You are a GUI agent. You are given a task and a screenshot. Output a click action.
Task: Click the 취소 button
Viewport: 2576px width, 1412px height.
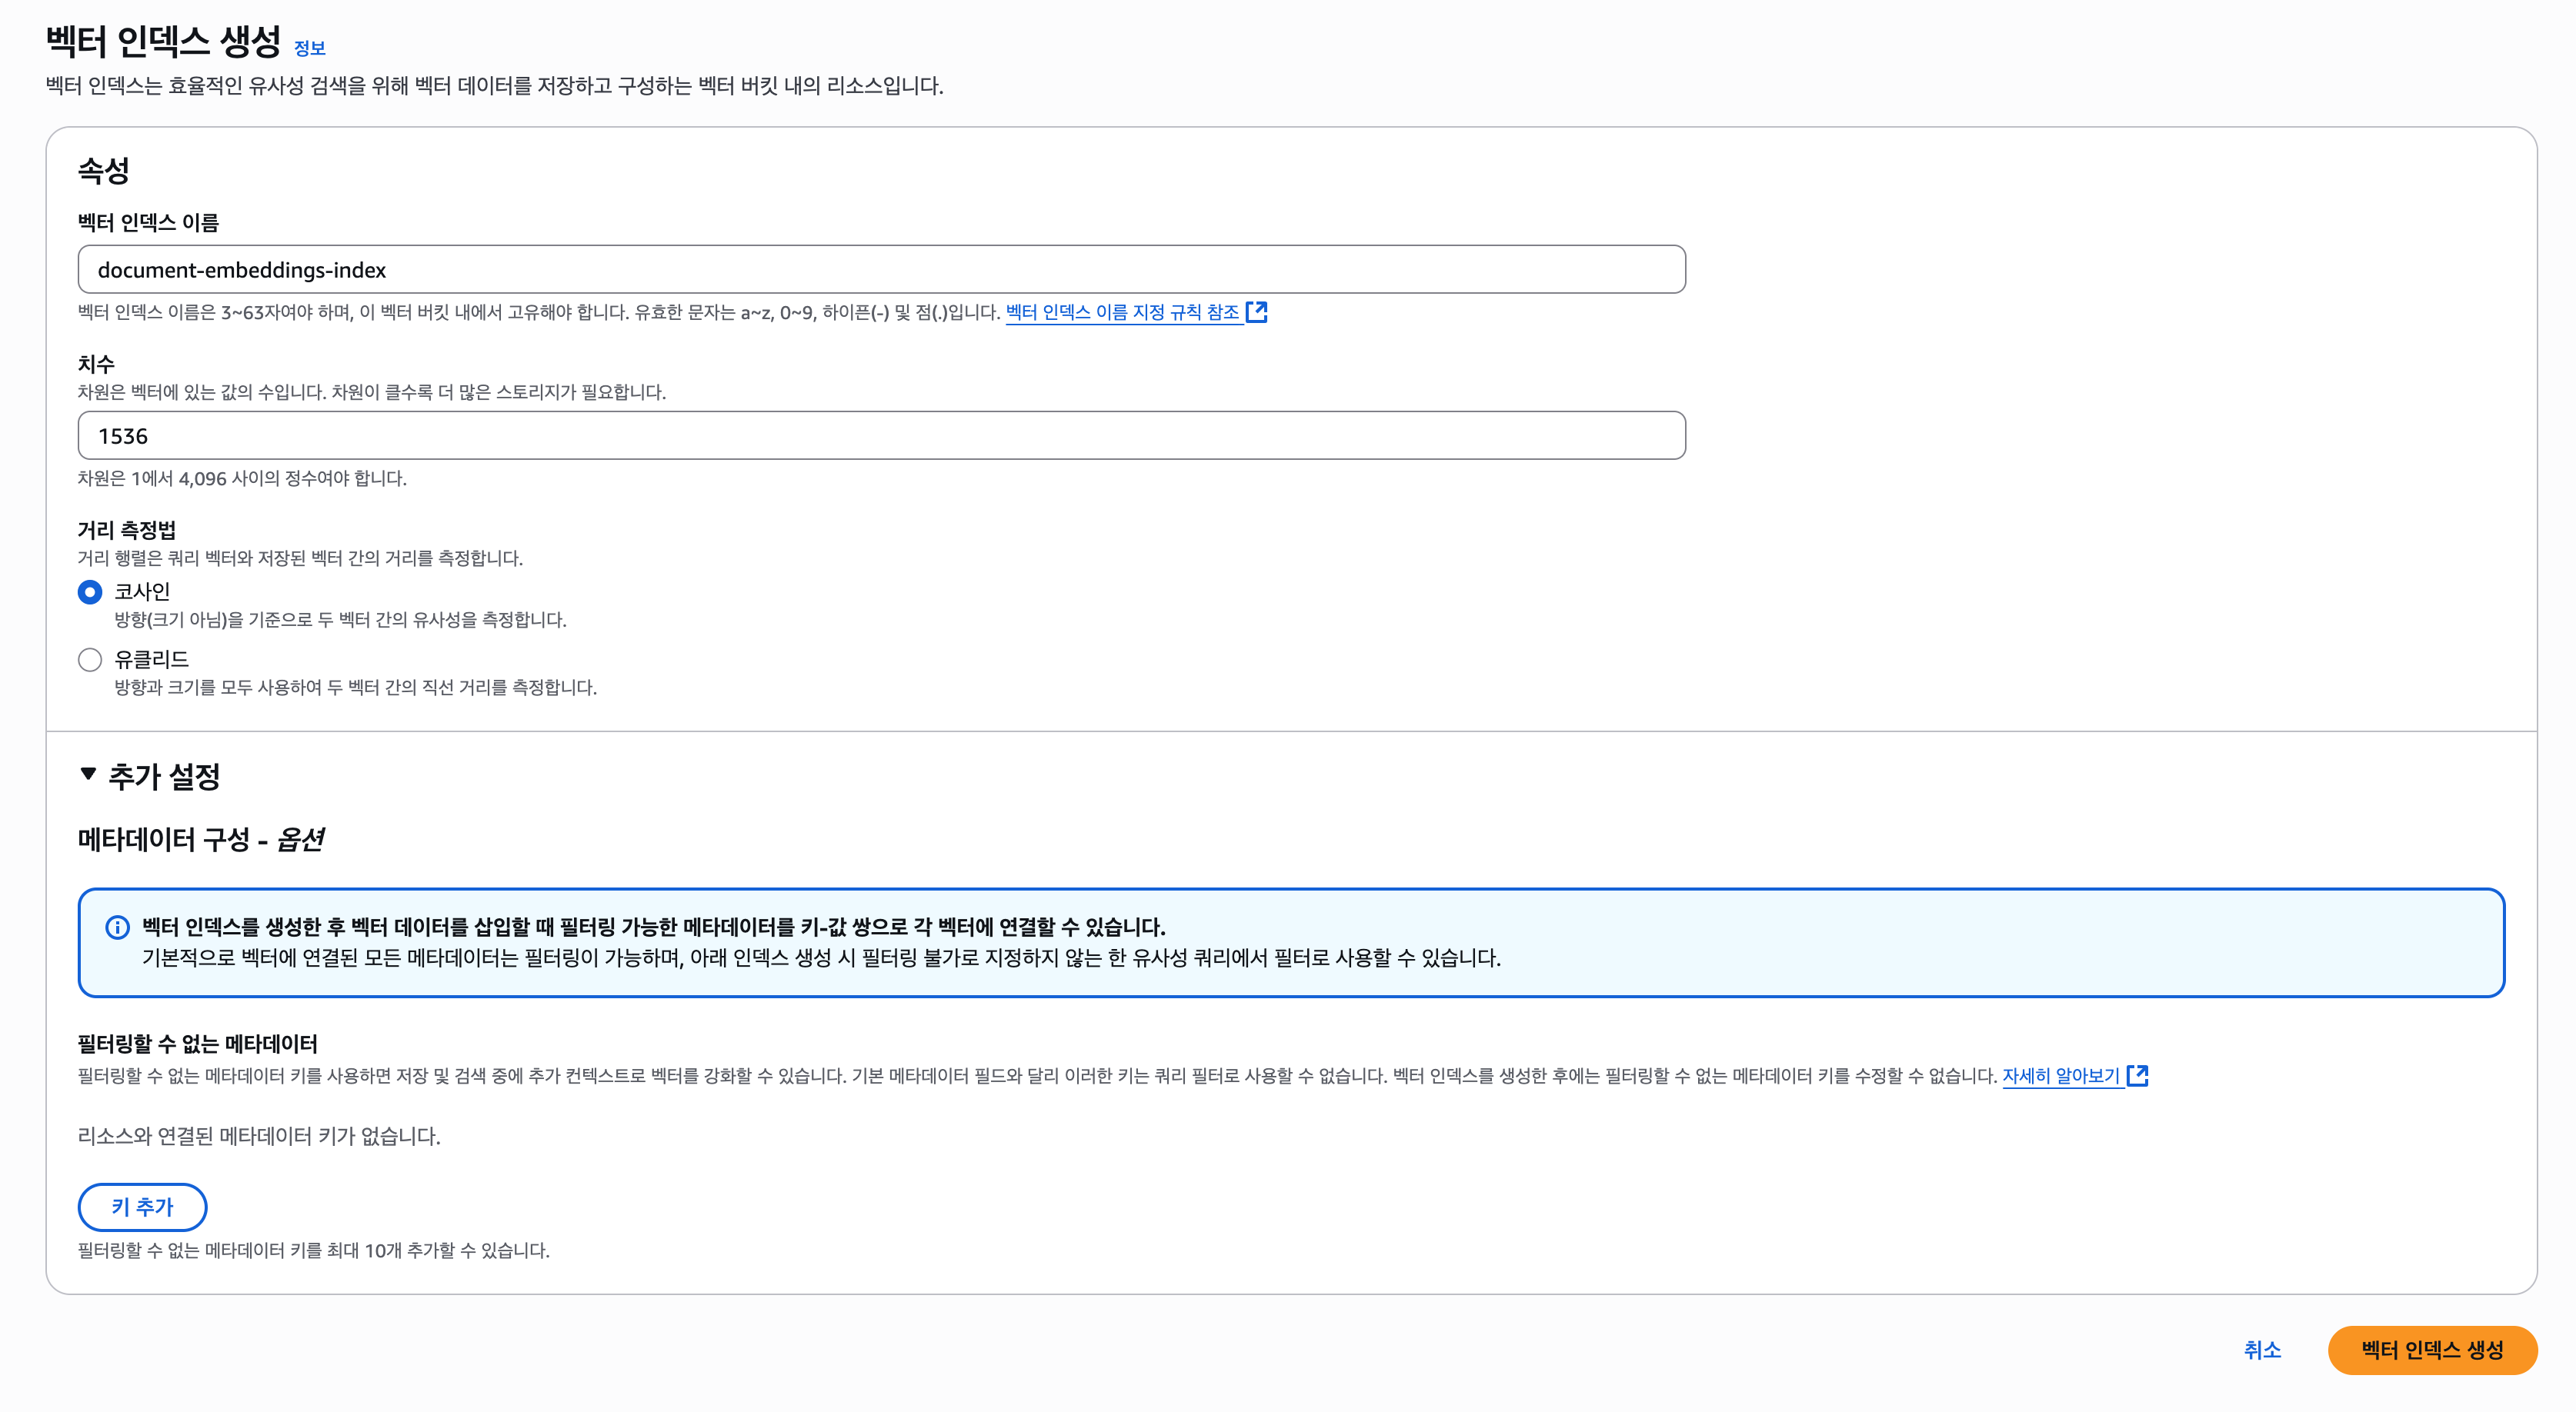(x=2262, y=1350)
